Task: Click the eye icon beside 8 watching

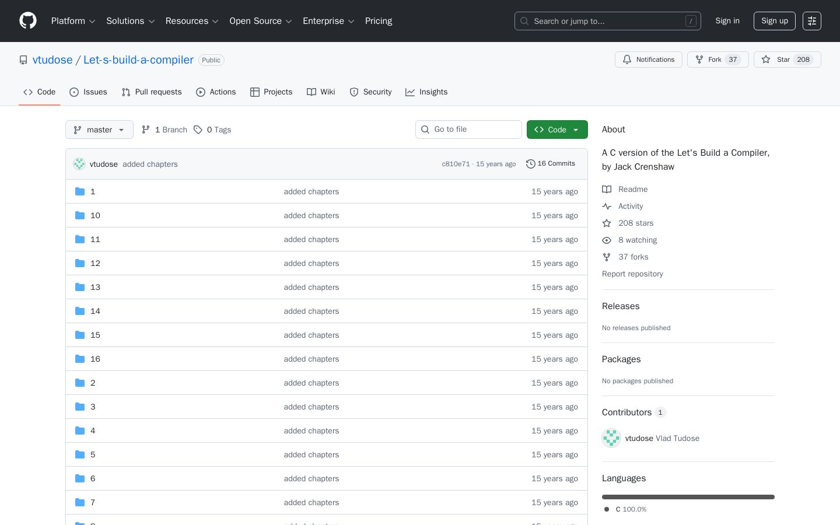Action: [x=607, y=240]
